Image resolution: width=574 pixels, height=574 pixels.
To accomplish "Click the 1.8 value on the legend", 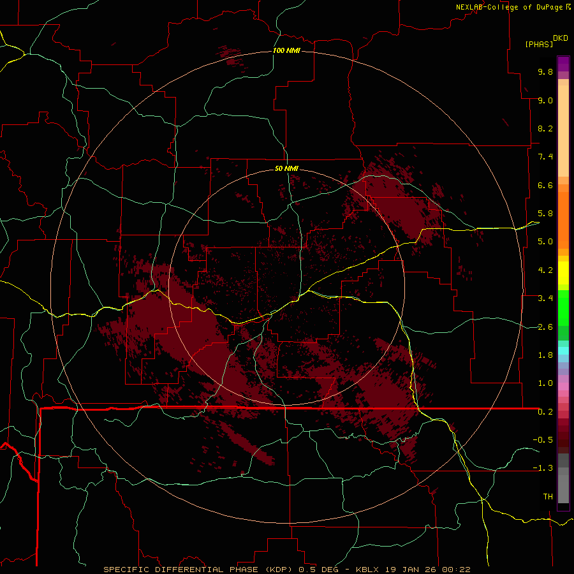I will pyautogui.click(x=545, y=355).
